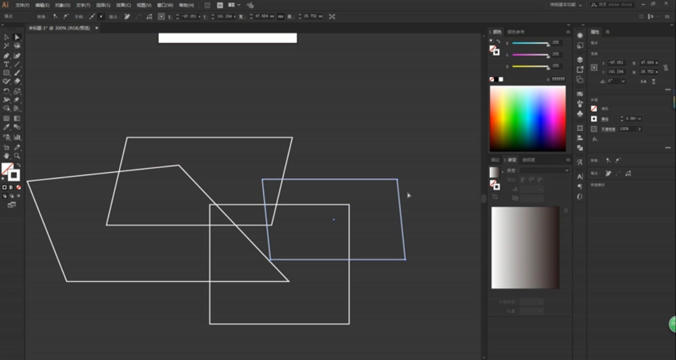The height and width of the screenshot is (360, 676).
Task: Select the Slice tool
Action: (x=17, y=147)
